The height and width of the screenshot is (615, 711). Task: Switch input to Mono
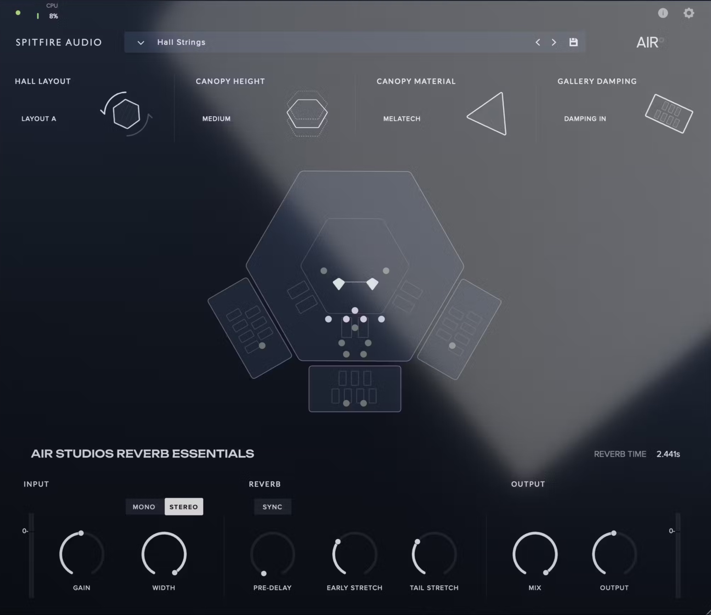pyautogui.click(x=144, y=507)
